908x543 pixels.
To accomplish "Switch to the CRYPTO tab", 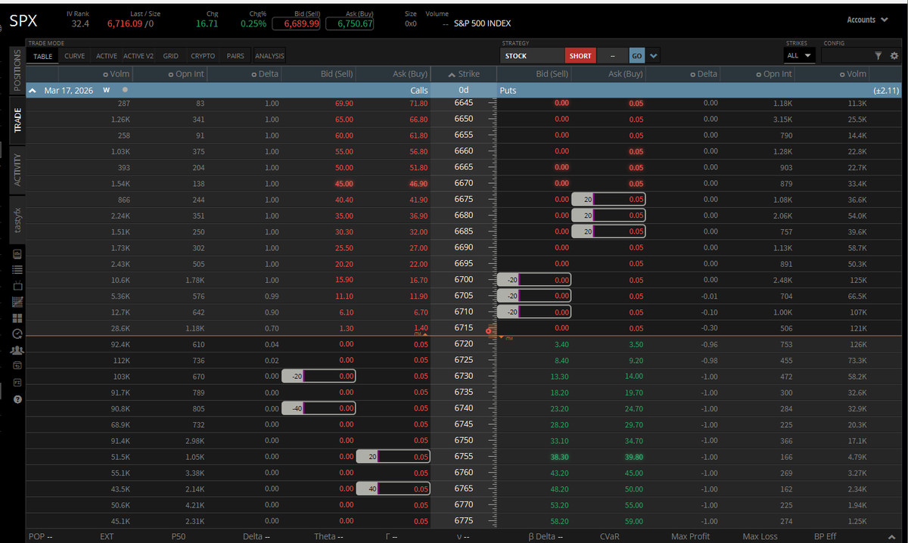I will point(203,56).
